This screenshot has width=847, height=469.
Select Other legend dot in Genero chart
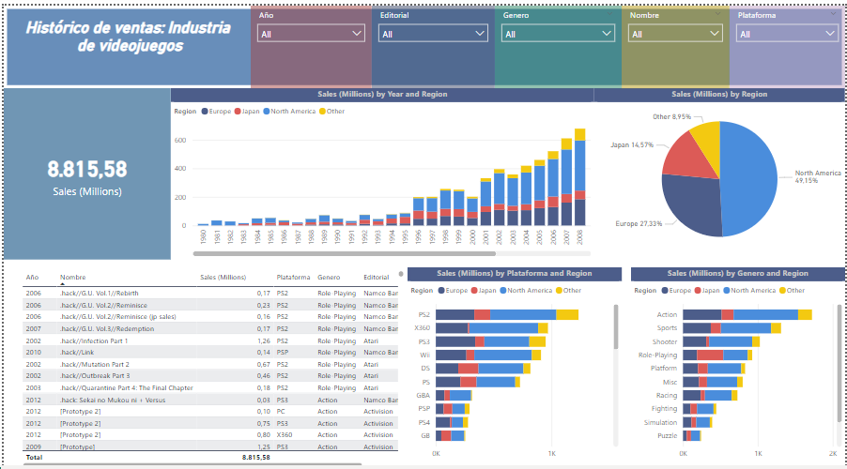point(783,291)
